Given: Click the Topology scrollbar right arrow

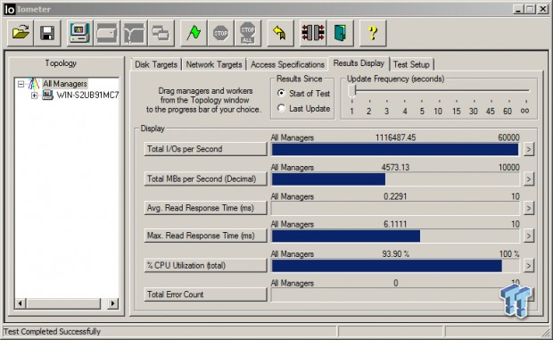Looking at the screenshot, I should tap(113, 303).
